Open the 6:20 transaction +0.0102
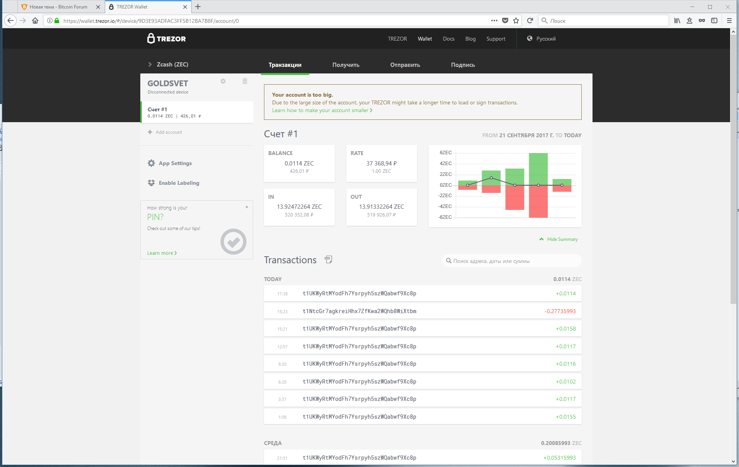The width and height of the screenshot is (739, 467). [422, 382]
